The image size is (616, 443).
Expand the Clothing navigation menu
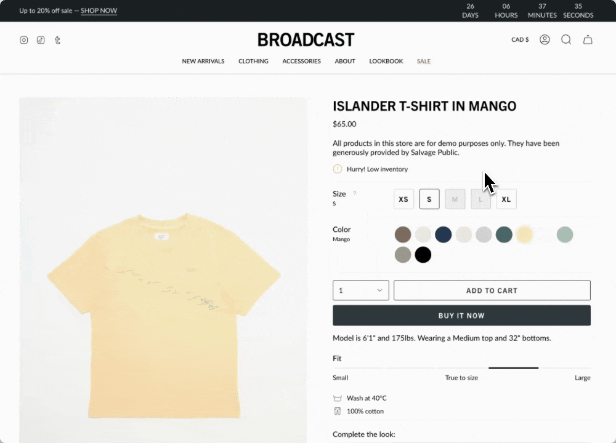pyautogui.click(x=253, y=61)
